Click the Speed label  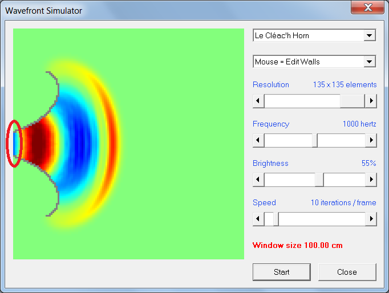click(x=264, y=202)
